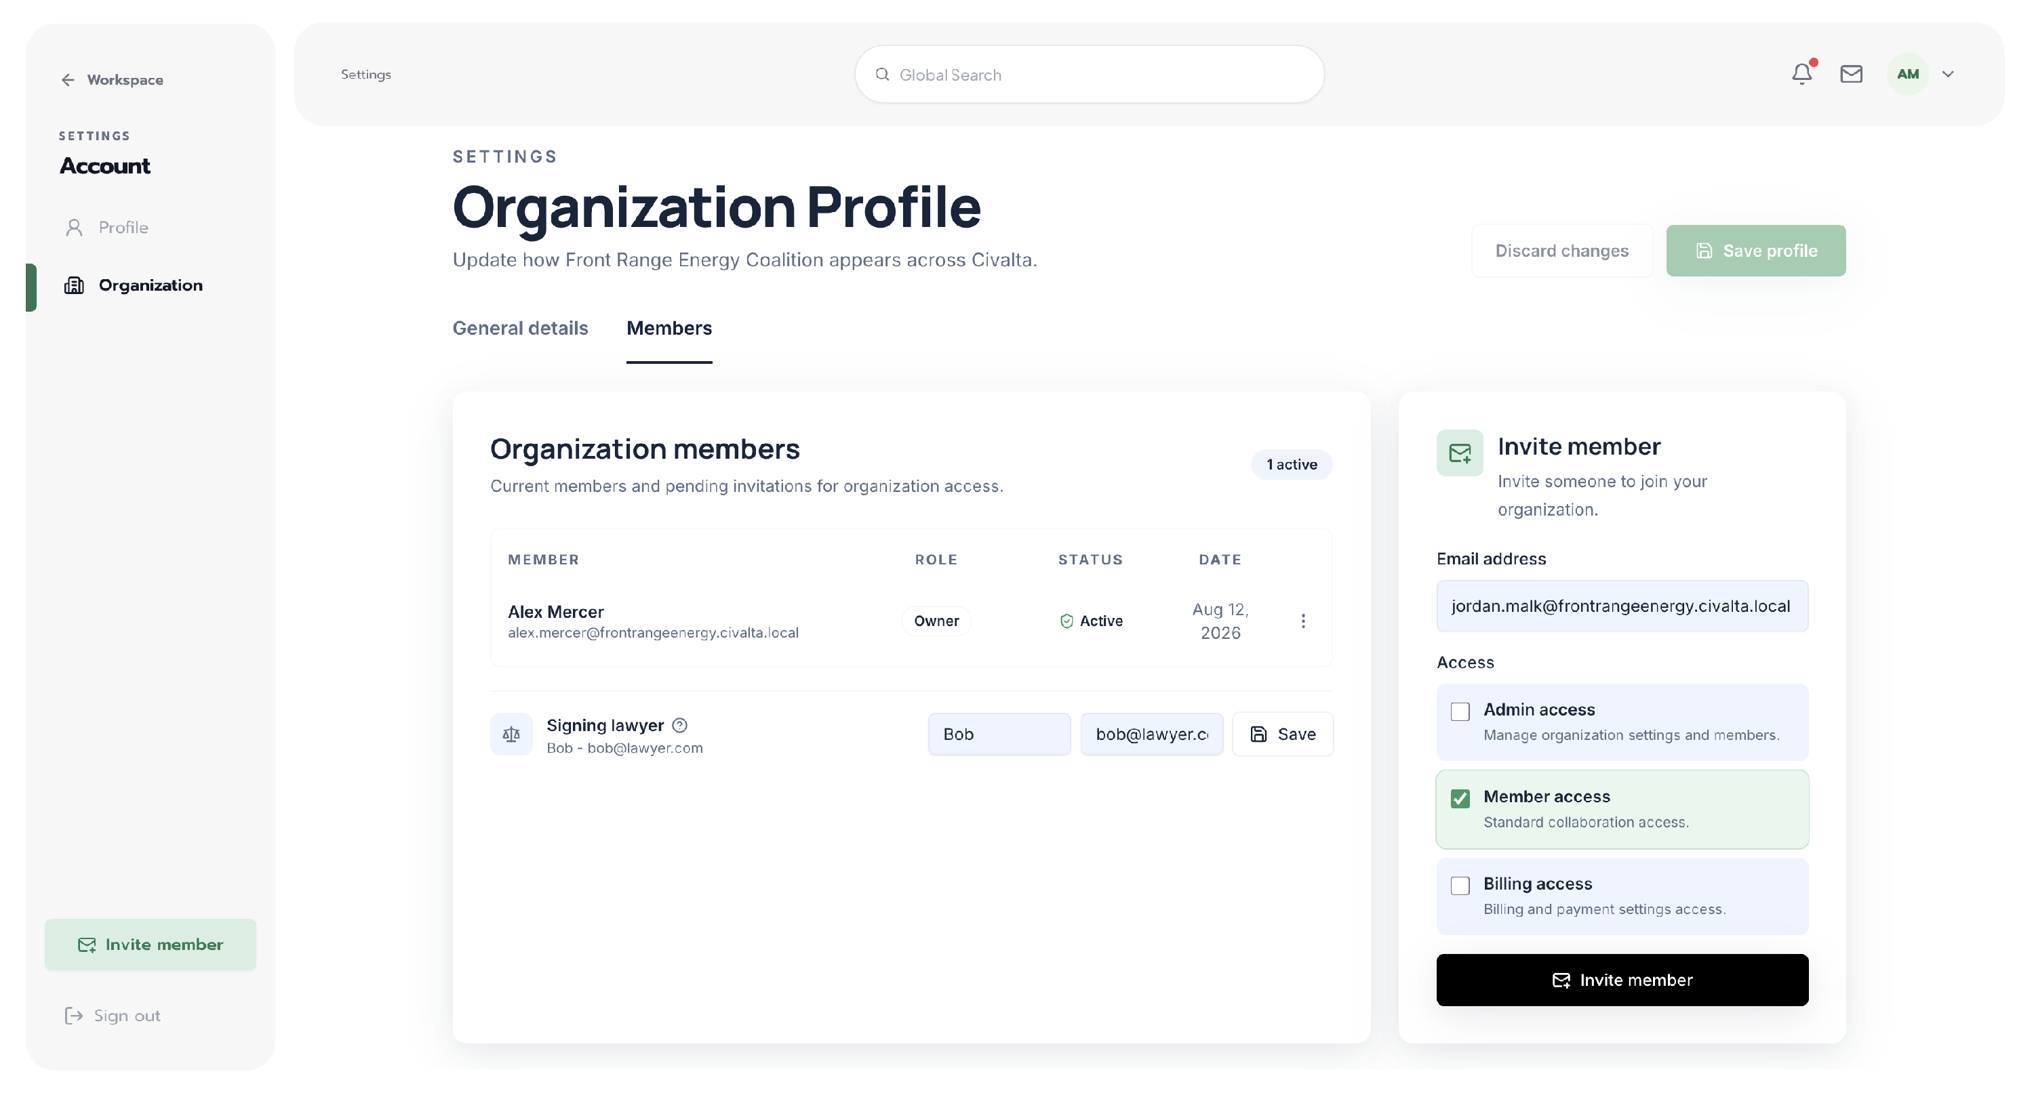
Task: Click Bob - bob@lawyer.com subtitle
Action: 624,748
